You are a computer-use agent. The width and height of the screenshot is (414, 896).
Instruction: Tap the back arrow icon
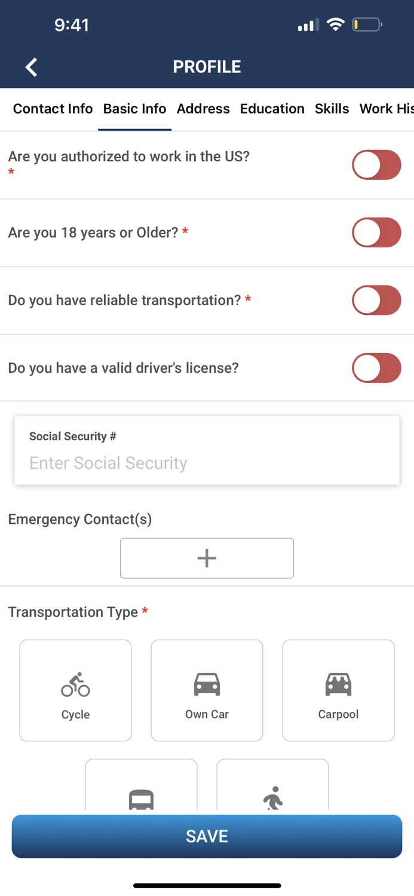tap(32, 67)
